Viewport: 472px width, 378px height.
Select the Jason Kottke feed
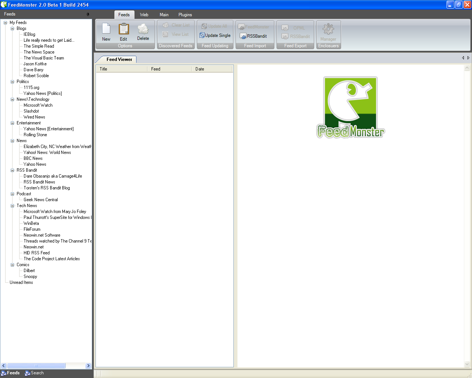pos(35,64)
